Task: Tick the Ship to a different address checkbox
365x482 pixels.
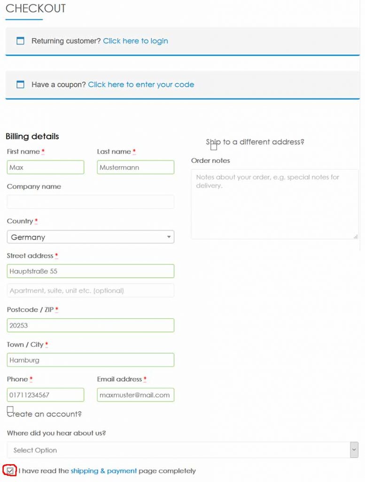Action: (214, 147)
